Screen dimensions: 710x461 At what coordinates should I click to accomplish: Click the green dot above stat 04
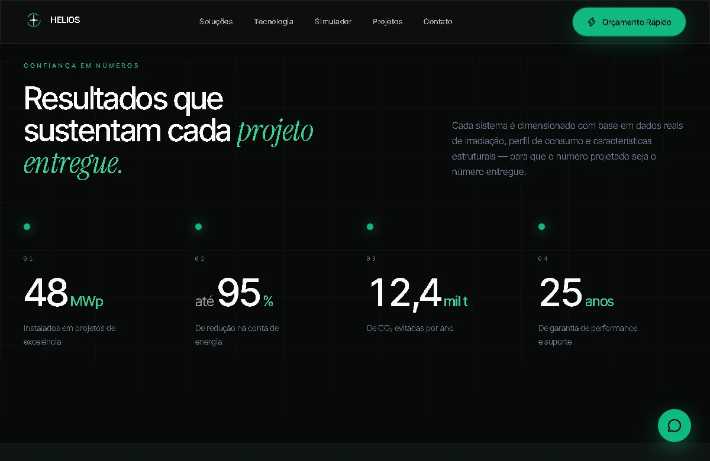pyautogui.click(x=541, y=226)
